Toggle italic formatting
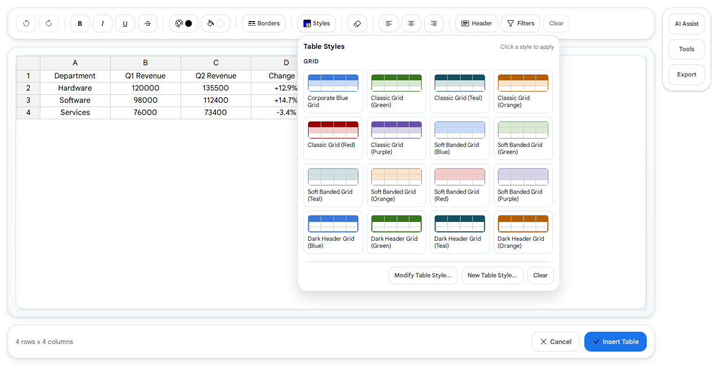 103,23
